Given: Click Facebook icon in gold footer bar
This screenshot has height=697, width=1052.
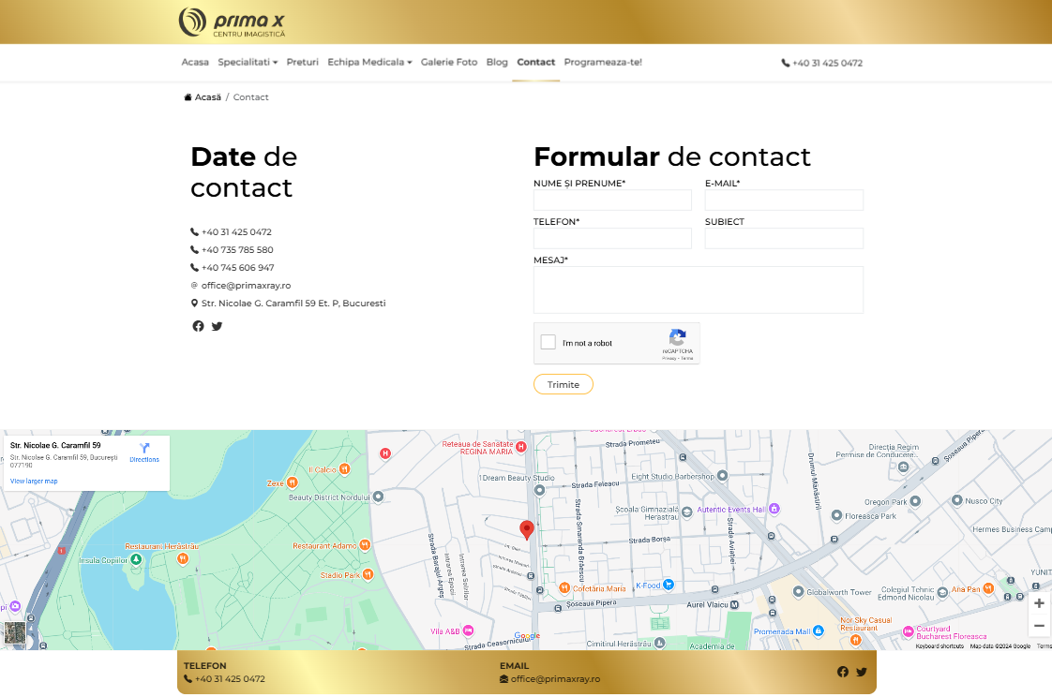Looking at the screenshot, I should click(x=842, y=672).
